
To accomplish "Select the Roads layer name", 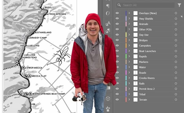I will click(x=143, y=73).
